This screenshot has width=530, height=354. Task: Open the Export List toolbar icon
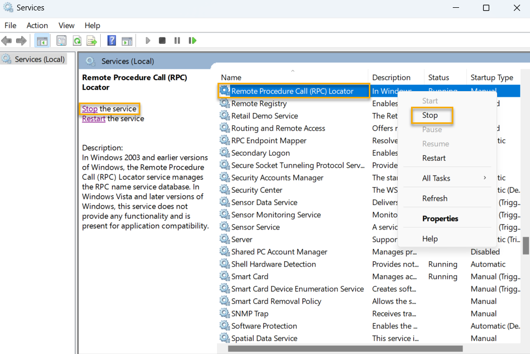click(x=91, y=40)
